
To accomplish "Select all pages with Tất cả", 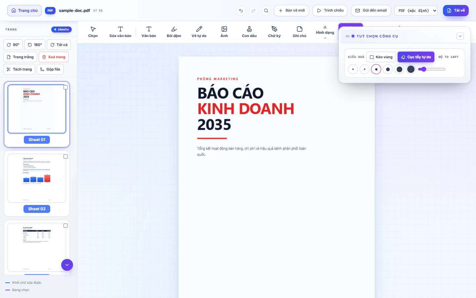I will tap(59, 45).
